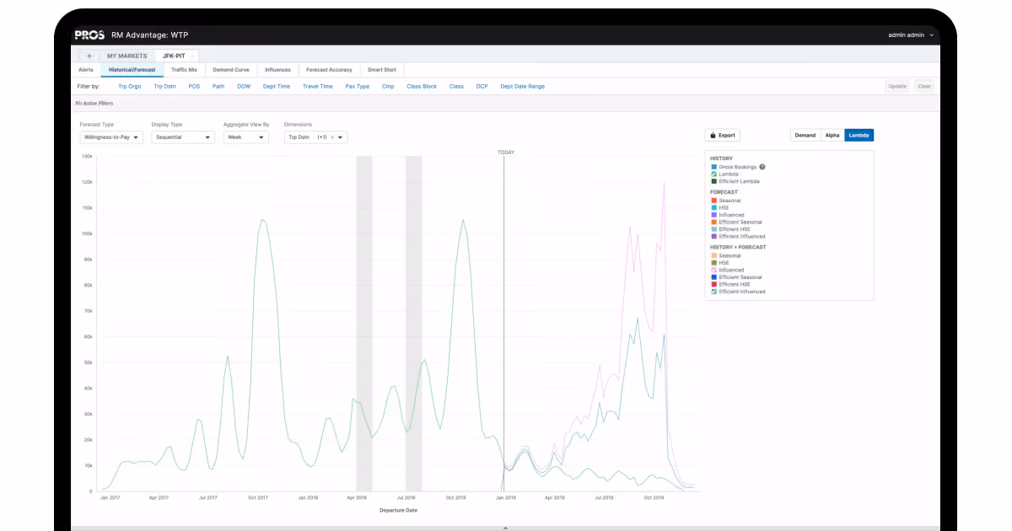Expand the bottom panel chevron
1012x531 pixels.
click(x=505, y=528)
